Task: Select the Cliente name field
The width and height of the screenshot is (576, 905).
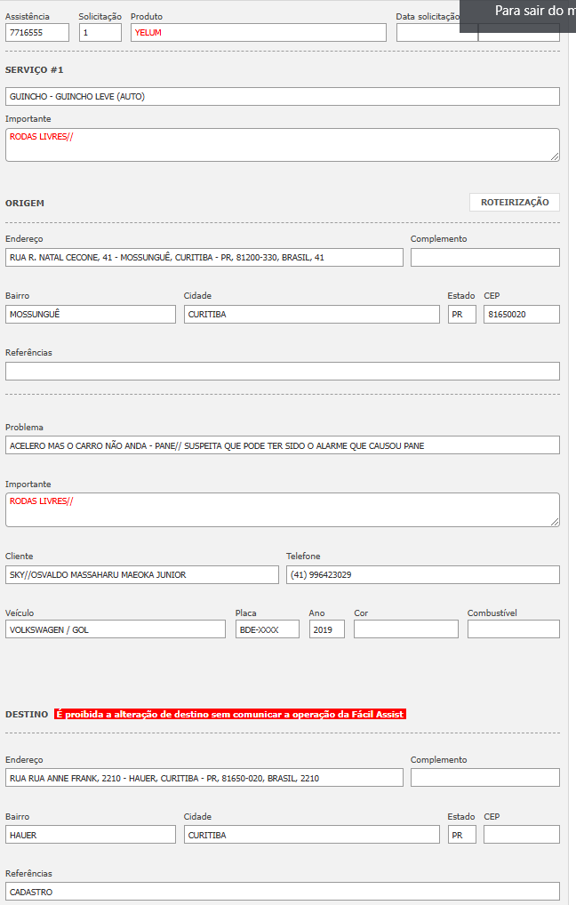Action: [141, 575]
